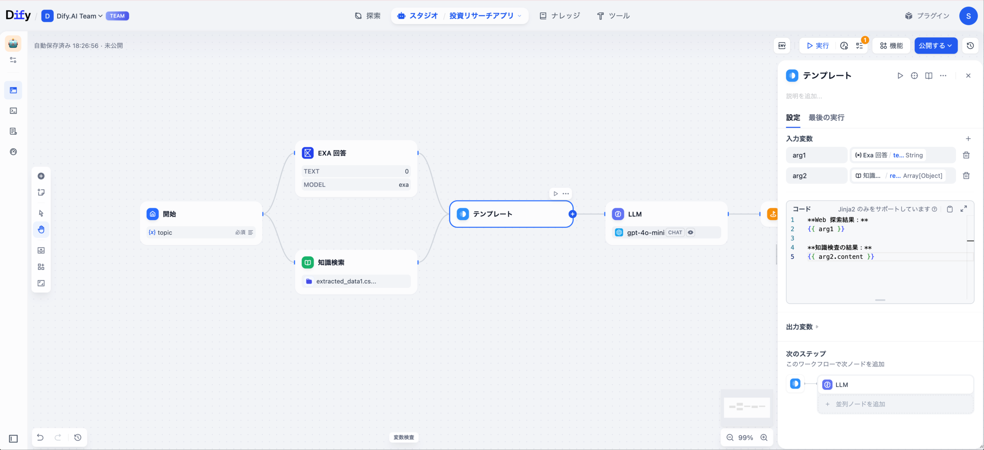Screen dimensions: 984x450
Task: Toggle the bottom-left sidebar collapse icon
Action: pos(13,438)
